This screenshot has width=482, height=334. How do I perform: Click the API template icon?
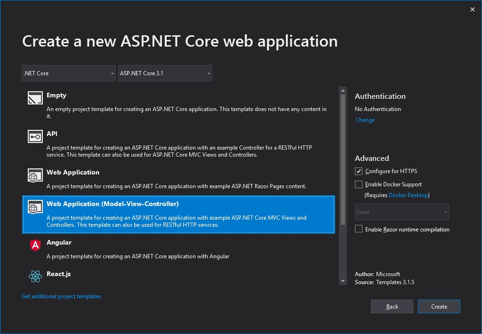(x=35, y=136)
